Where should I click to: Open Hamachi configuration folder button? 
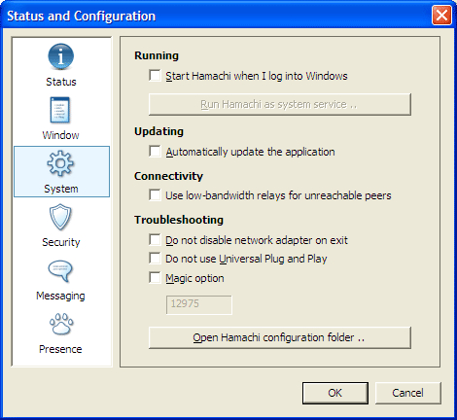pos(280,337)
